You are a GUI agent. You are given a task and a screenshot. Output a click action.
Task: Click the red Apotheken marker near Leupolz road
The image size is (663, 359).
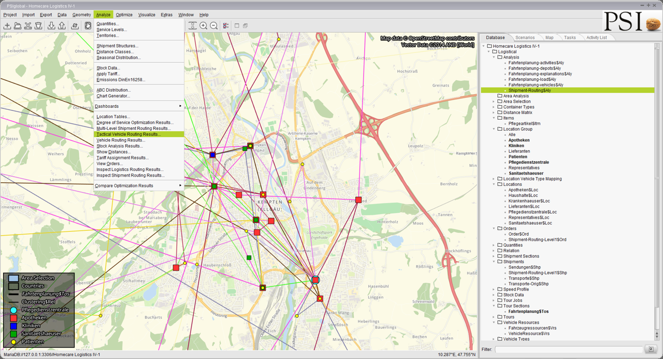tap(358, 200)
